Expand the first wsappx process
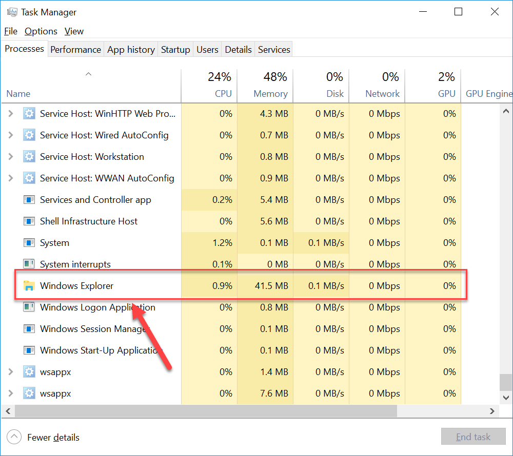The height and width of the screenshot is (456, 513). [11, 372]
